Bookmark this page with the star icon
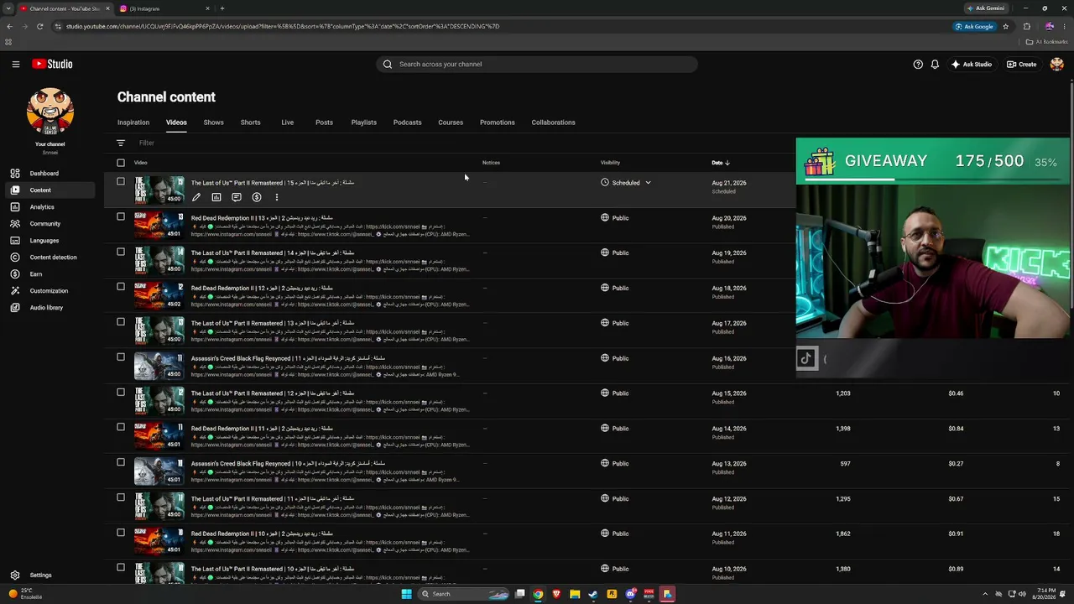The image size is (1074, 604). click(1005, 26)
